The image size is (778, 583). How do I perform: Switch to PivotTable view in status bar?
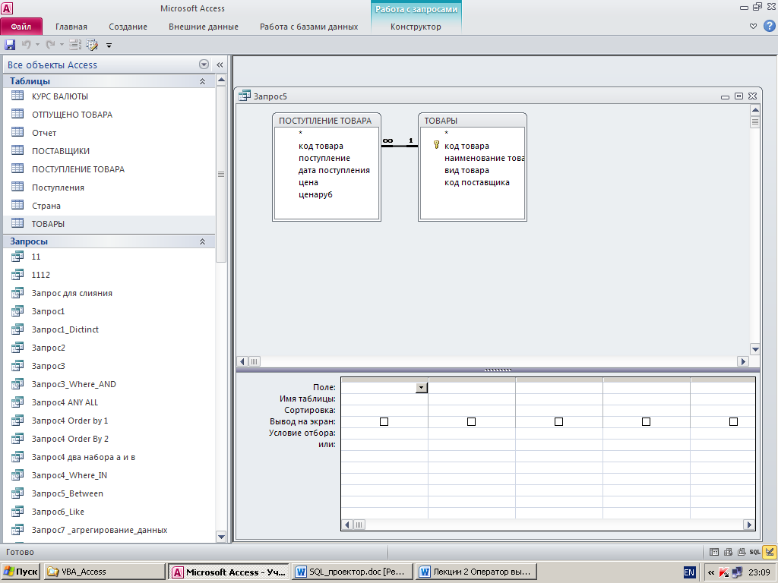[x=728, y=552]
